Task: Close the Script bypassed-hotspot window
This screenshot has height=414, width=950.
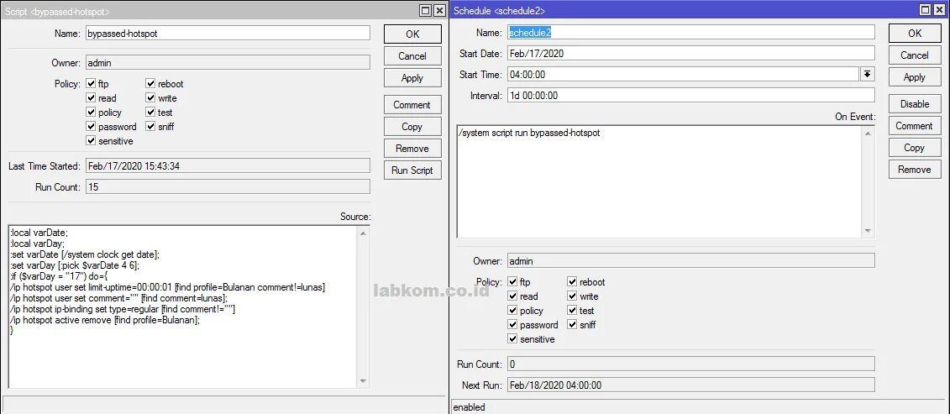Action: click(439, 10)
